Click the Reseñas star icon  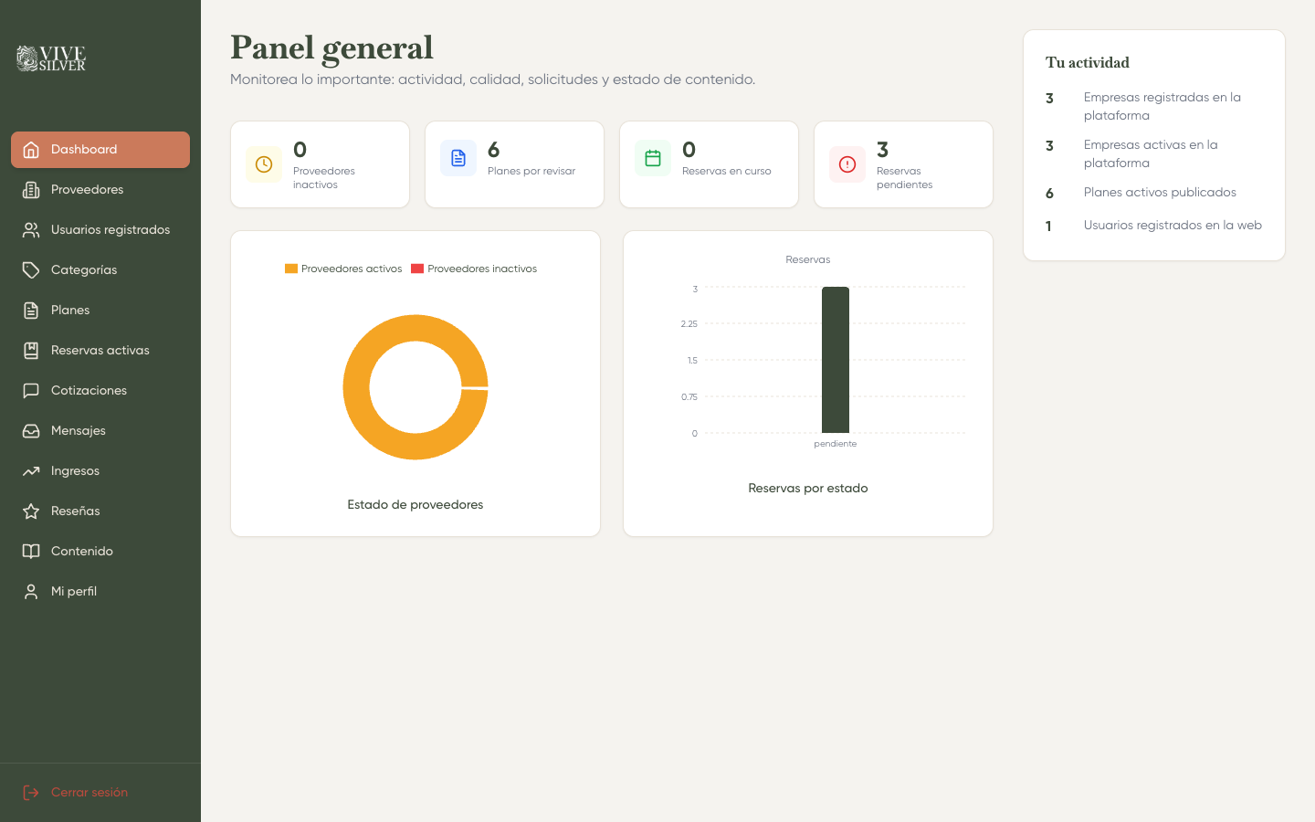32,511
